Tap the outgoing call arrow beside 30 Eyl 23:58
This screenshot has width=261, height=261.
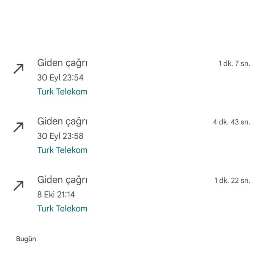click(18, 127)
